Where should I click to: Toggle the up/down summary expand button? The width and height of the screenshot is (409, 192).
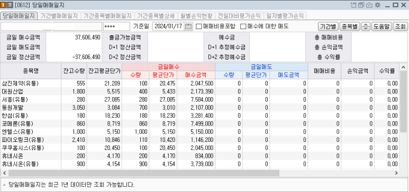(x=366, y=26)
